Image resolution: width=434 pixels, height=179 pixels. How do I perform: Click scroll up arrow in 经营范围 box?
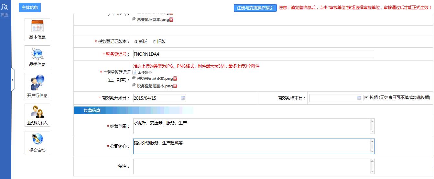coord(372,121)
